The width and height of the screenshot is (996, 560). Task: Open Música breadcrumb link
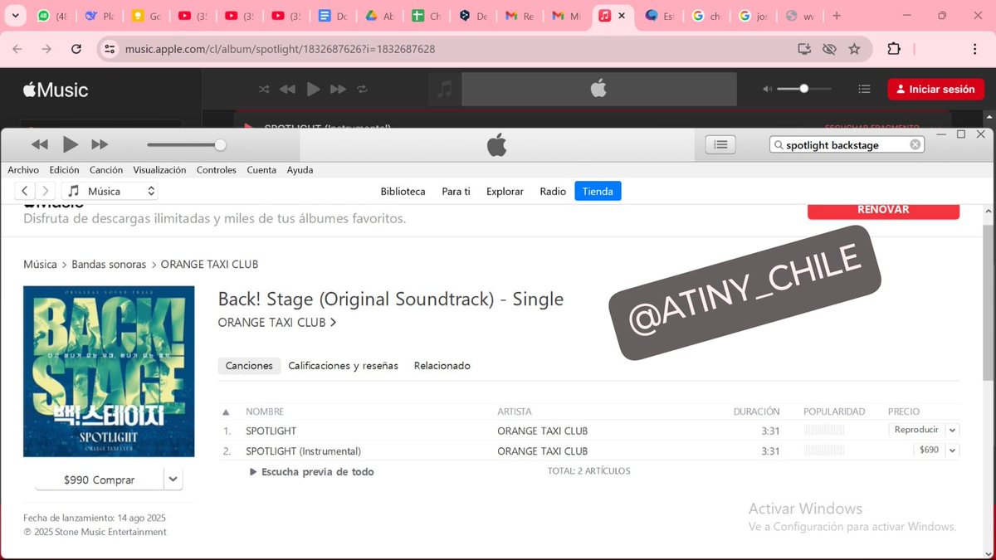pyautogui.click(x=40, y=265)
